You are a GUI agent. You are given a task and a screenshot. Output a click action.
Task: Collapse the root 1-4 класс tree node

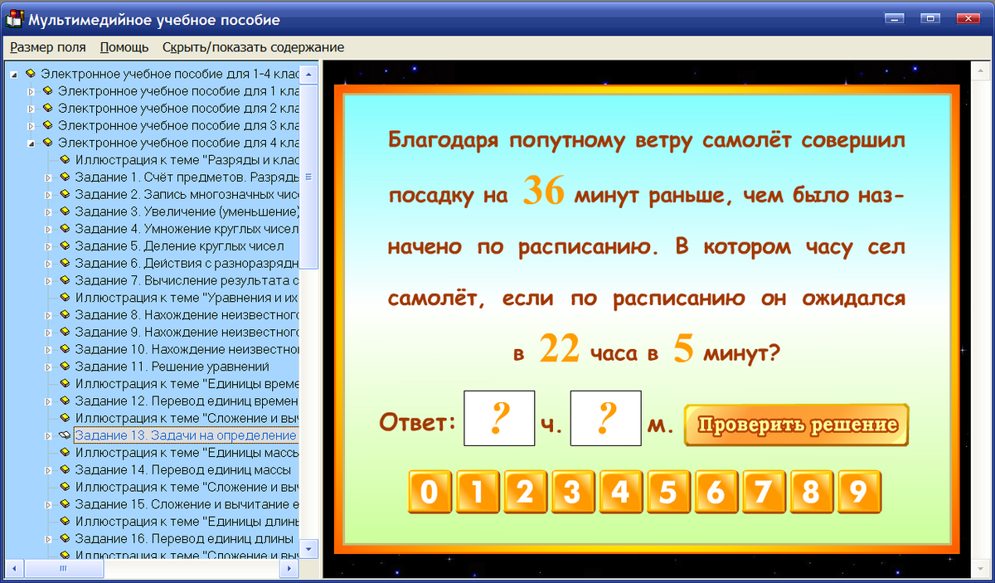click(x=14, y=74)
